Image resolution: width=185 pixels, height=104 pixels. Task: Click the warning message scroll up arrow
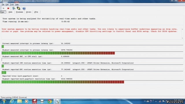point(182,29)
